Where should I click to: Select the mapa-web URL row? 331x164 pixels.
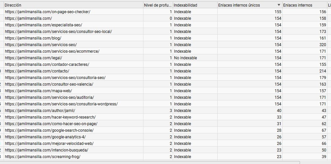pos(38,91)
